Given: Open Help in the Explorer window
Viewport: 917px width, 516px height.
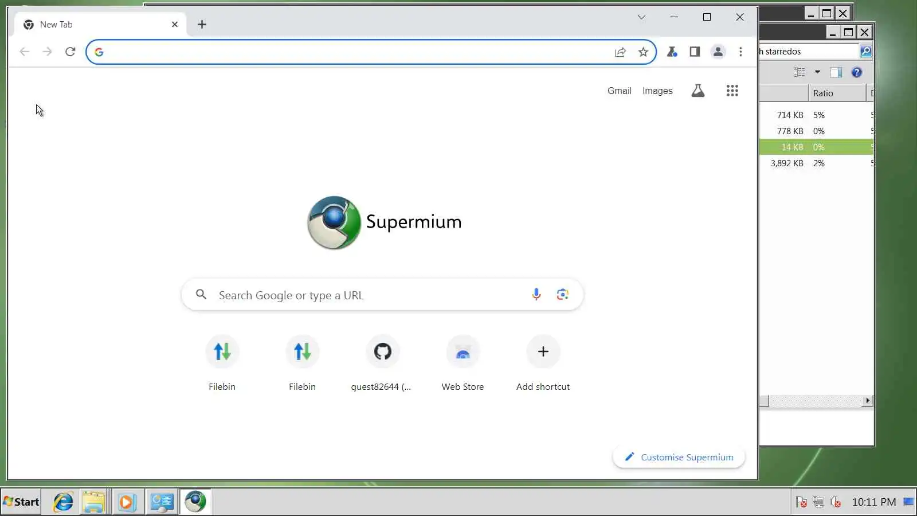Looking at the screenshot, I should (x=856, y=72).
